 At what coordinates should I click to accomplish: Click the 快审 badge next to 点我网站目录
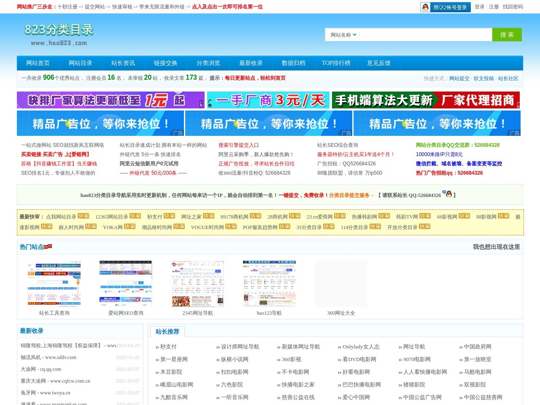[83, 216]
